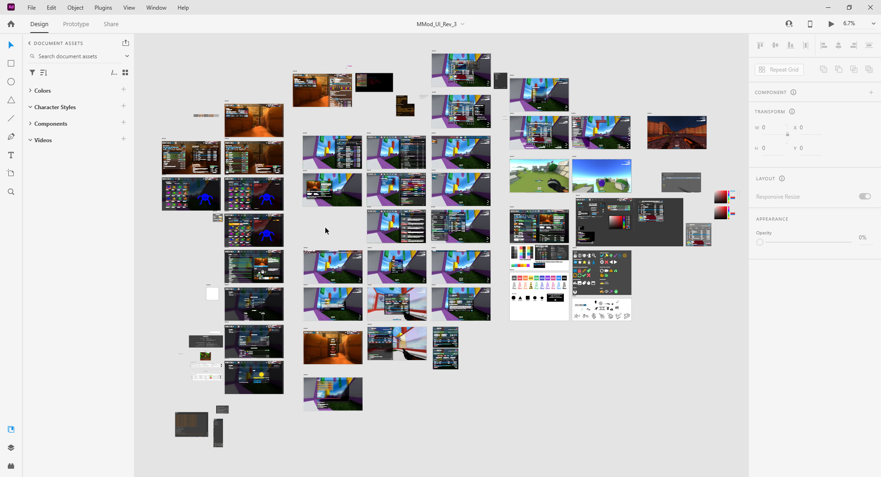Select the Artboard tool
881x477 pixels.
click(x=11, y=173)
